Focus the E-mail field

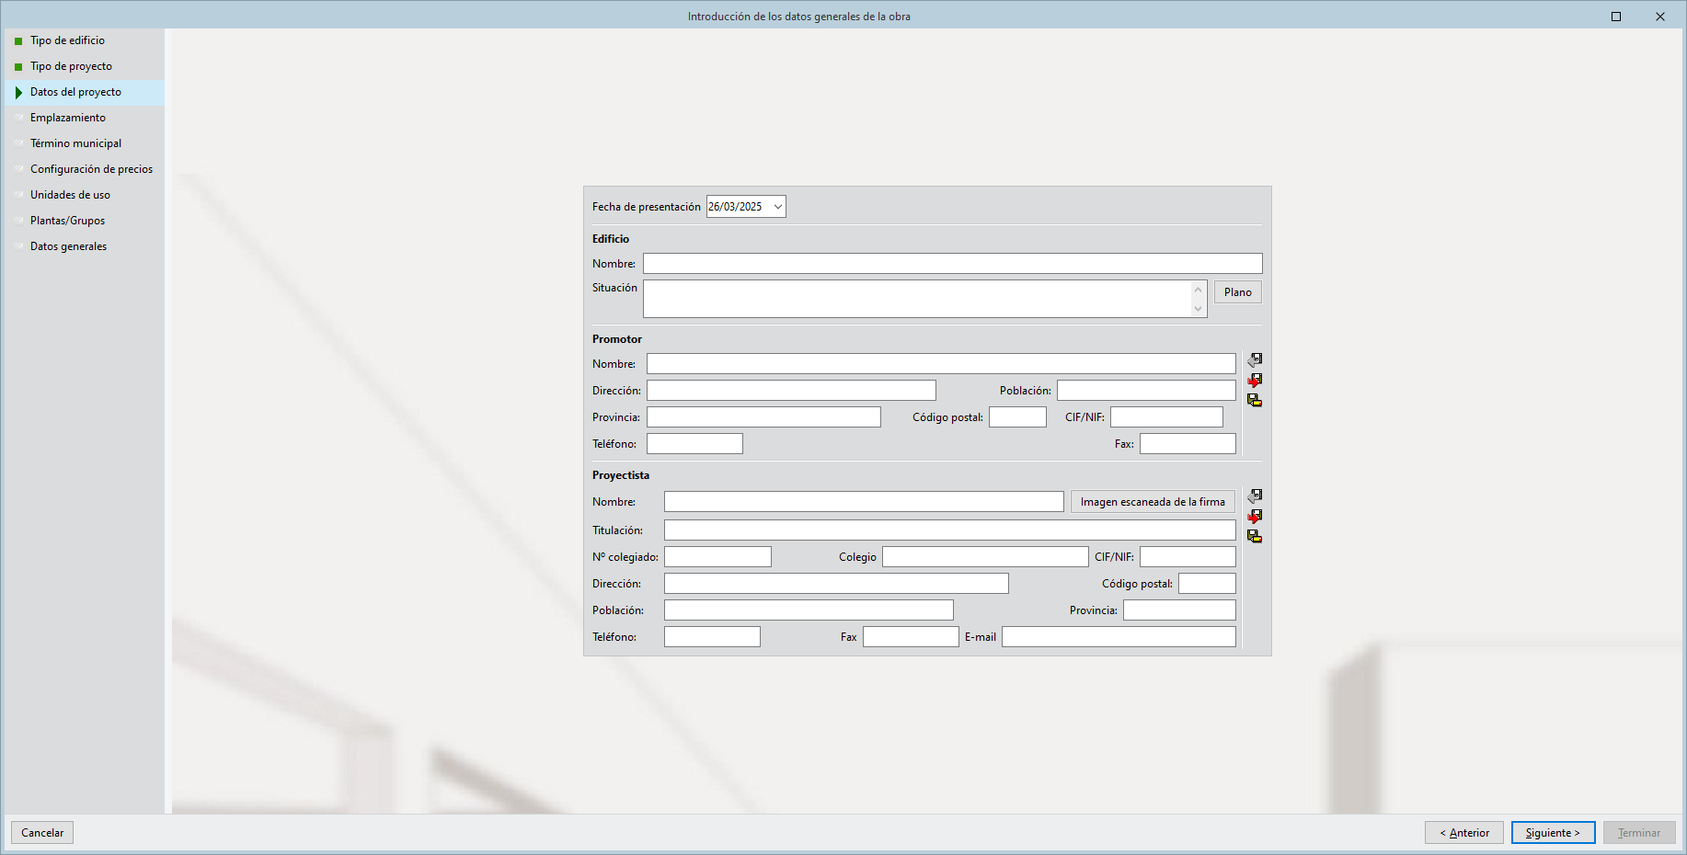tap(1119, 637)
